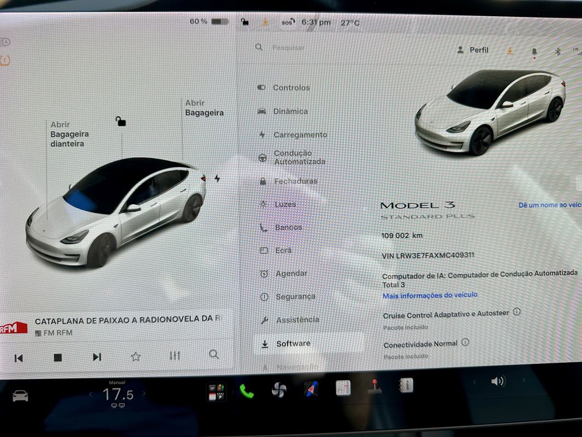Tap the search magnifier beside Pesquisar
The width and height of the screenshot is (582, 437).
[x=259, y=47]
